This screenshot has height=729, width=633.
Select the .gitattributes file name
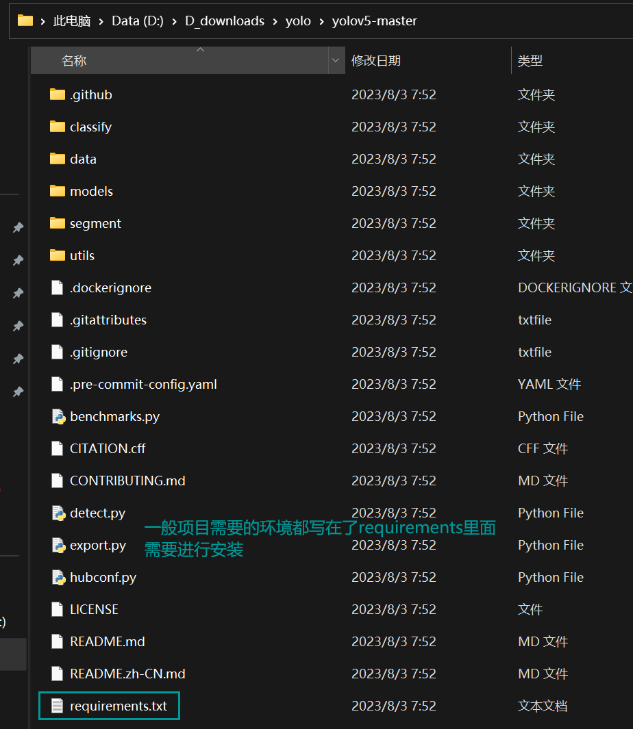point(108,320)
